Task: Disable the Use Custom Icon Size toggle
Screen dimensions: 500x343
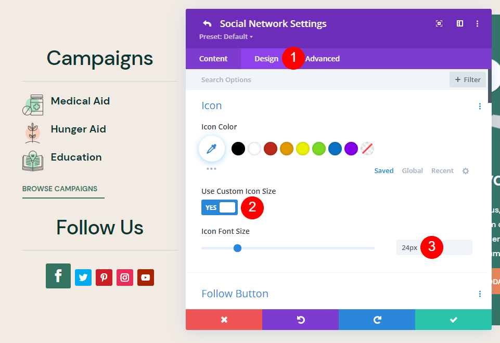Action: pyautogui.click(x=220, y=207)
